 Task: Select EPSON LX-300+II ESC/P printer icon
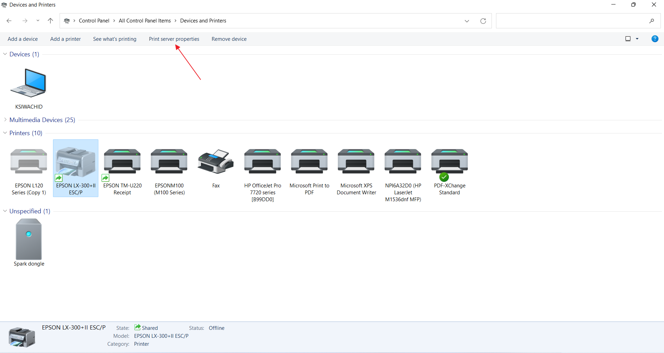pyautogui.click(x=76, y=162)
